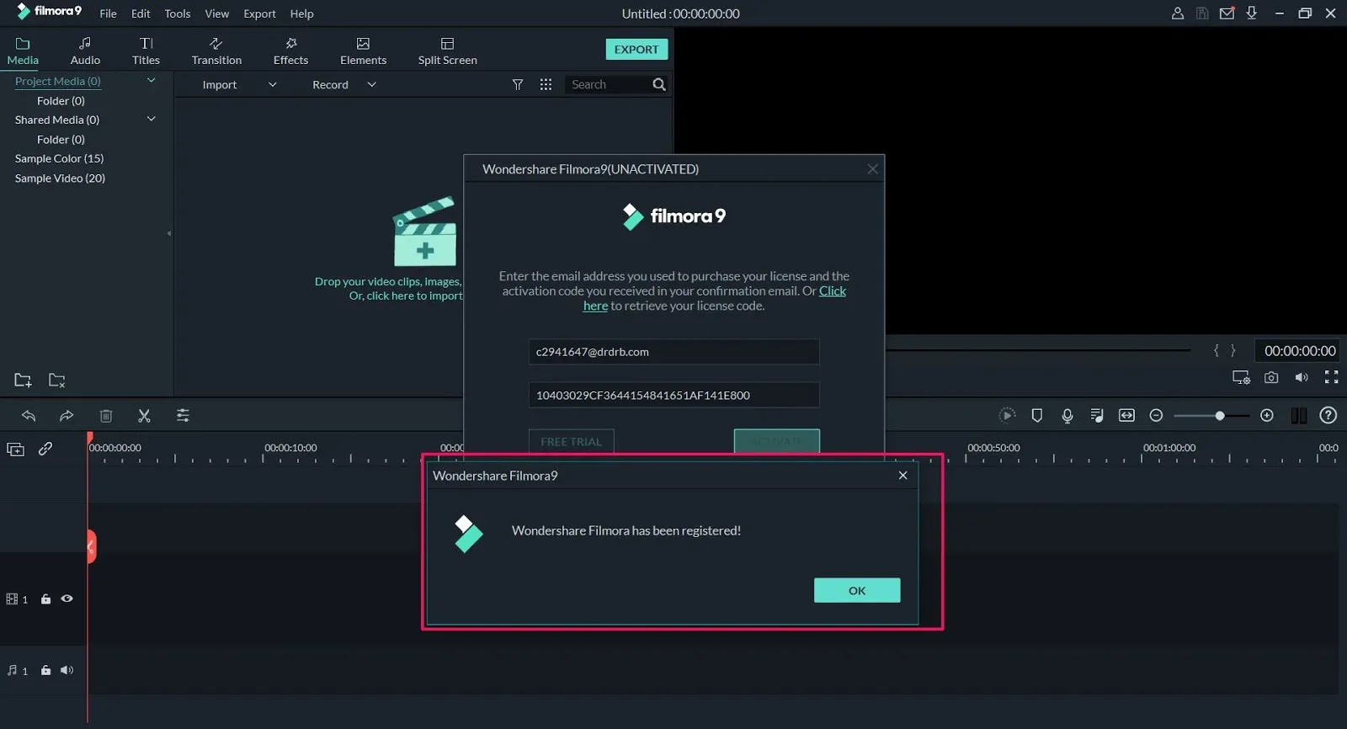Click the clapperboard import media icon

pos(425,231)
